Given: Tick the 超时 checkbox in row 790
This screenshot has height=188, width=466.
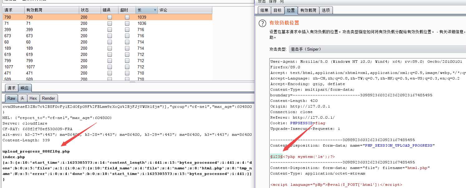Looking at the screenshot, I should point(127,17).
